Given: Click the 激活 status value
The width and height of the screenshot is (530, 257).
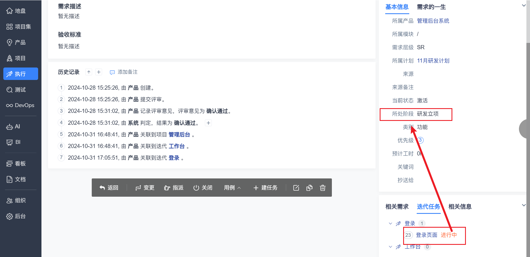Looking at the screenshot, I should (422, 100).
